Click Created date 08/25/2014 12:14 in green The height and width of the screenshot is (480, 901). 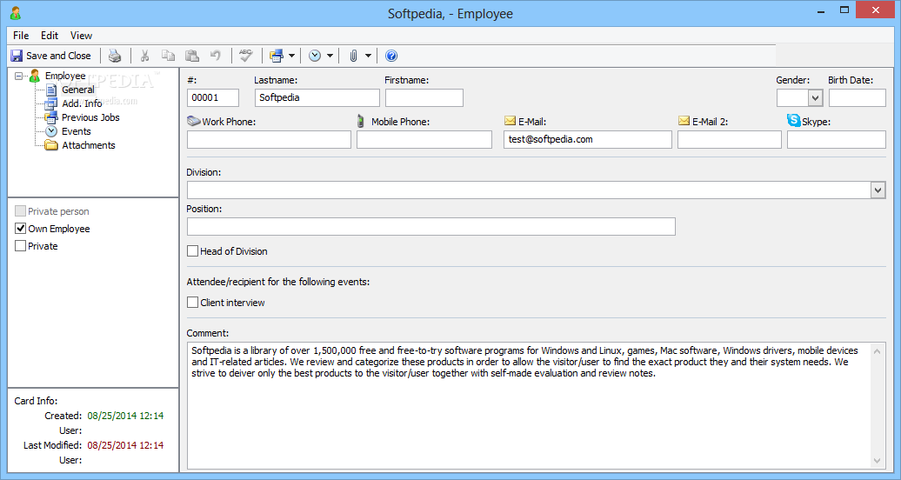[125, 416]
